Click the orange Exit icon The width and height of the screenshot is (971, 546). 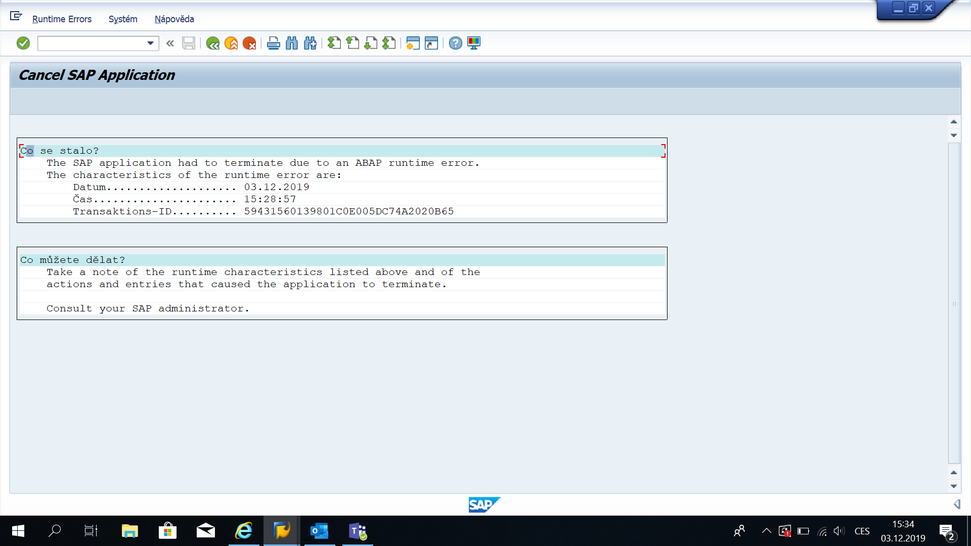(231, 43)
